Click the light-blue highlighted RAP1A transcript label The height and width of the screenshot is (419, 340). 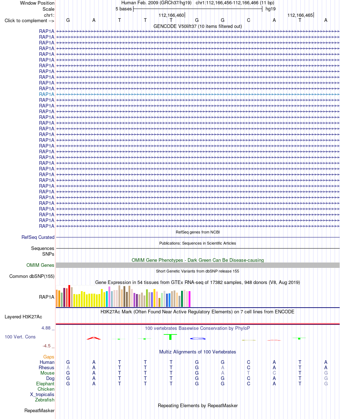click(x=47, y=94)
